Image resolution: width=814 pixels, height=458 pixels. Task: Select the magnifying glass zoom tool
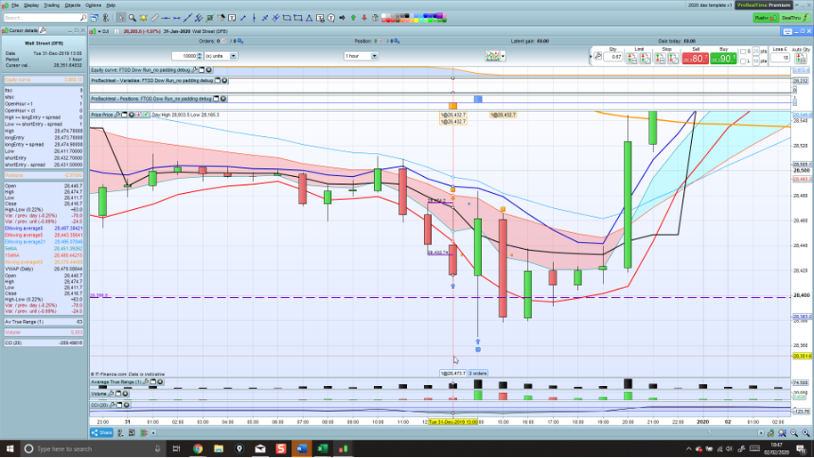132,18
